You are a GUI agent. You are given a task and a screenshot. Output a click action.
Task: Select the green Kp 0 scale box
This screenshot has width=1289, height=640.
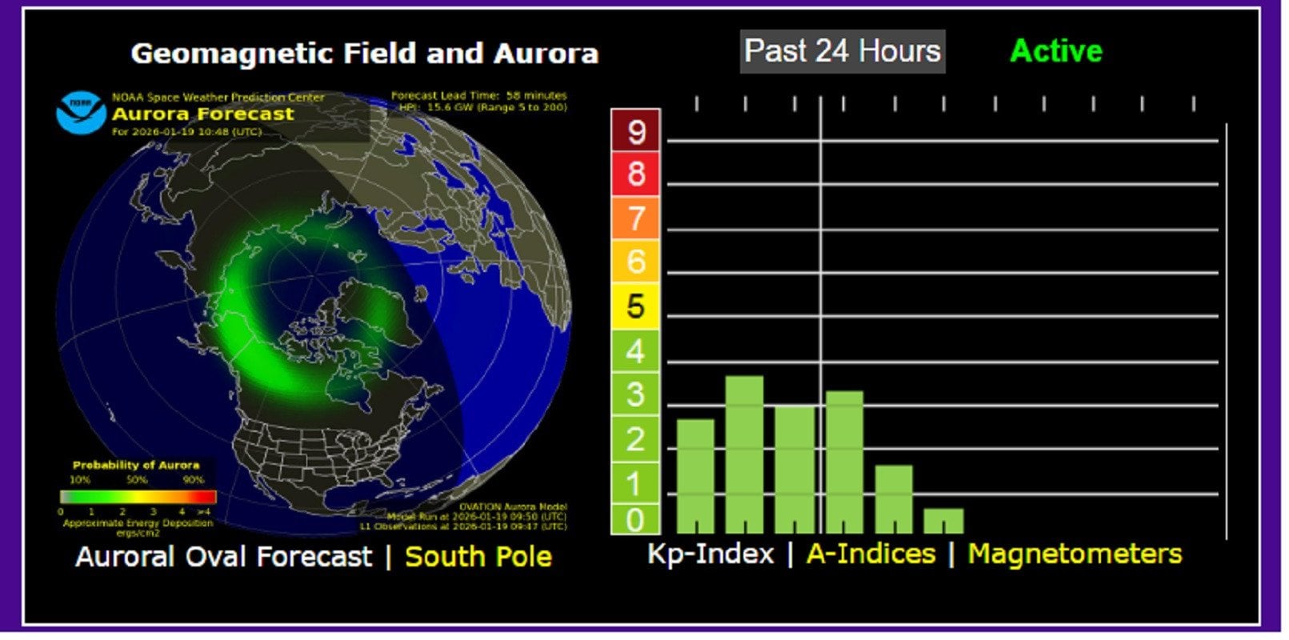coord(635,519)
